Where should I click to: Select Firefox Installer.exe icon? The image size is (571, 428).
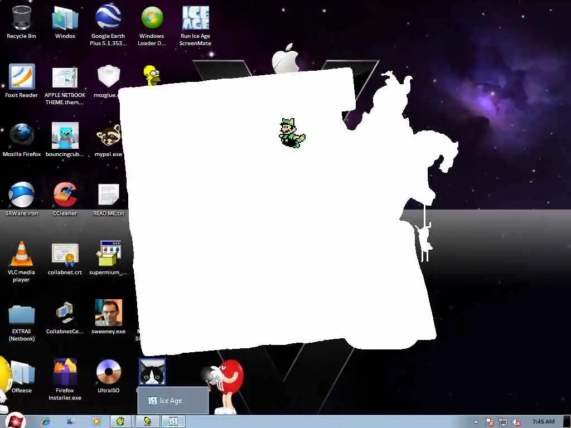tap(65, 380)
